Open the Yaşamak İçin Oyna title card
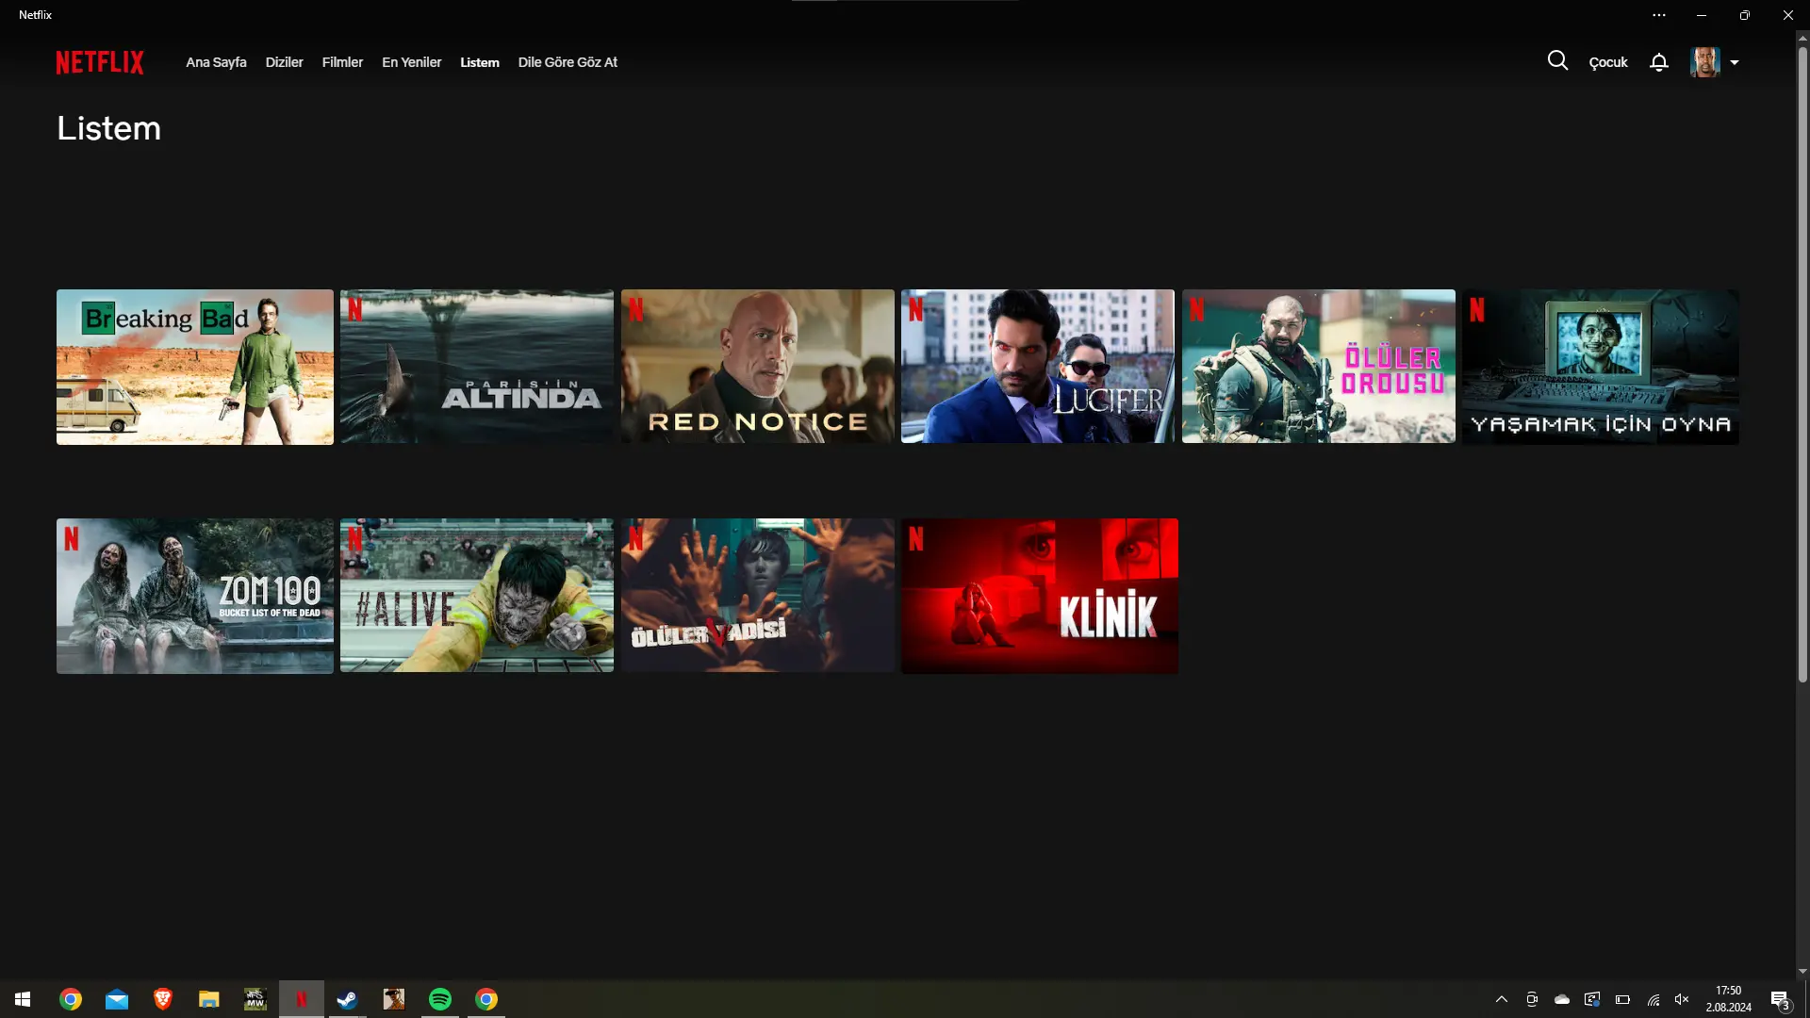The width and height of the screenshot is (1810, 1018). [1601, 367]
